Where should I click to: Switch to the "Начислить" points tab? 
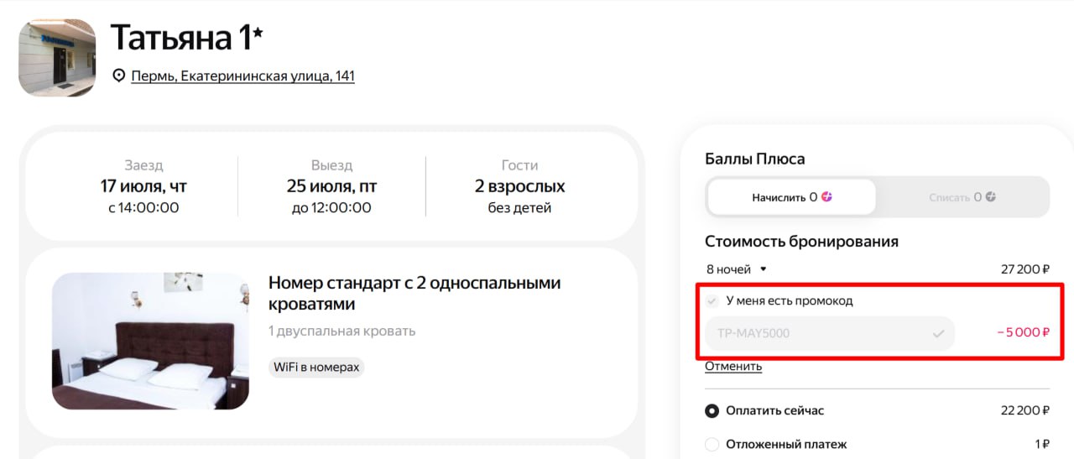point(791,197)
